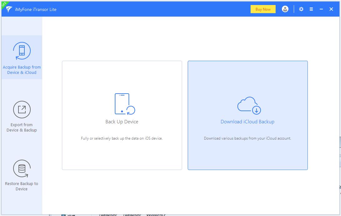The image size is (341, 216).
Task: Click the cloud download icon
Action: (248, 105)
